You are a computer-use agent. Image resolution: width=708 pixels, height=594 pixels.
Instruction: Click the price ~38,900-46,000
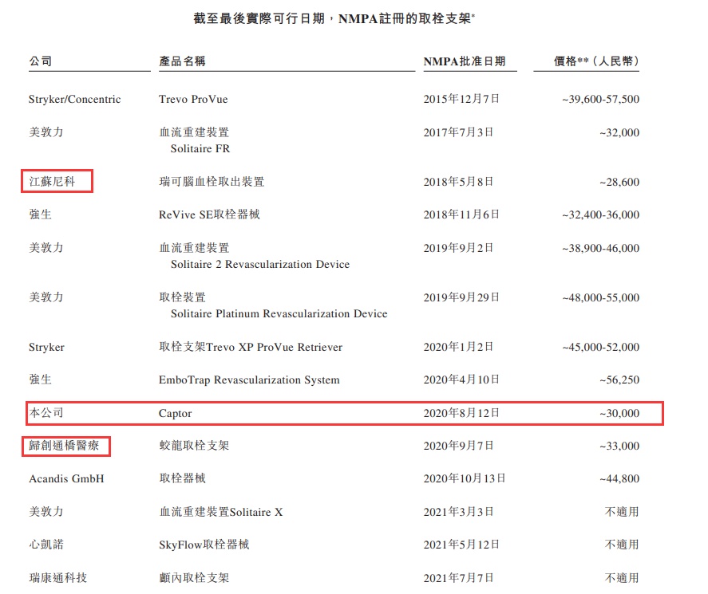click(600, 248)
